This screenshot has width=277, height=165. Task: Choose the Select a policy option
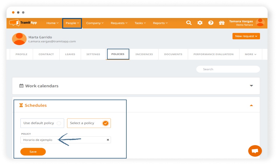pyautogui.click(x=89, y=123)
